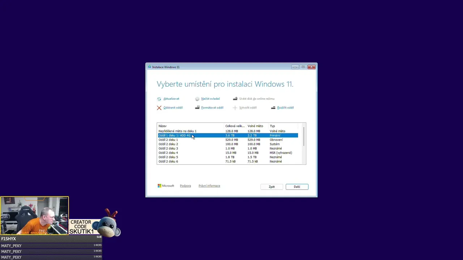The height and width of the screenshot is (260, 463).
Task: Select row Oddíl 2 disku 5
Action: 228,157
